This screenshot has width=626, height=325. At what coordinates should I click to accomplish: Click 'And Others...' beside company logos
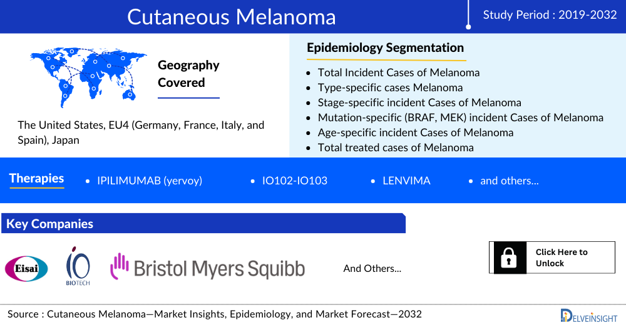click(372, 268)
